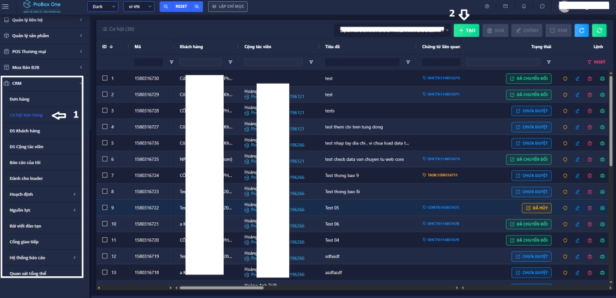Image resolution: width=616 pixels, height=298 pixels.
Task: Click the green TẠO create button
Action: (466, 30)
